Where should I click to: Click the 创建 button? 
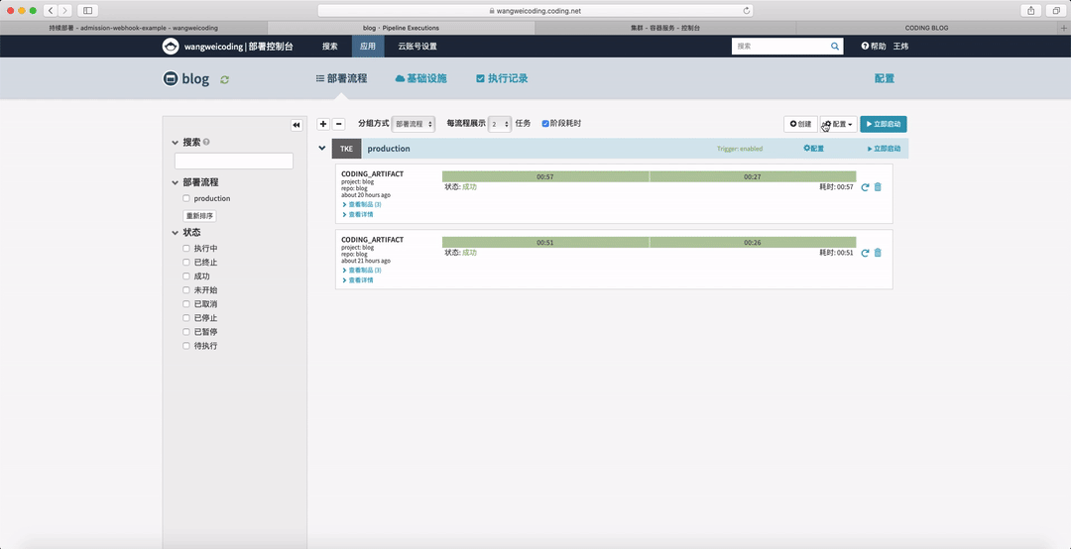coord(800,124)
